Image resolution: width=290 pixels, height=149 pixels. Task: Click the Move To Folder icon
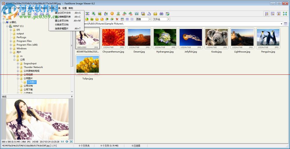pyautogui.click(x=112, y=19)
